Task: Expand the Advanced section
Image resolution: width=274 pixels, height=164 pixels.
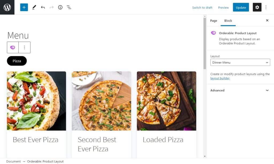Action: (x=240, y=90)
